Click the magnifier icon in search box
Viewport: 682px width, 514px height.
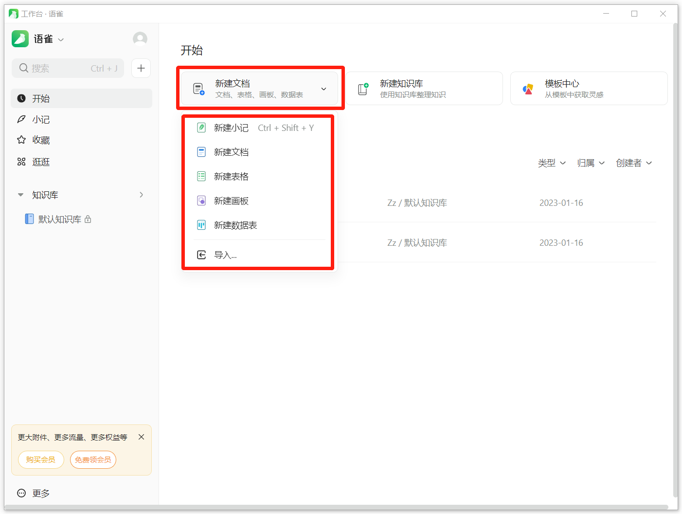(x=23, y=68)
